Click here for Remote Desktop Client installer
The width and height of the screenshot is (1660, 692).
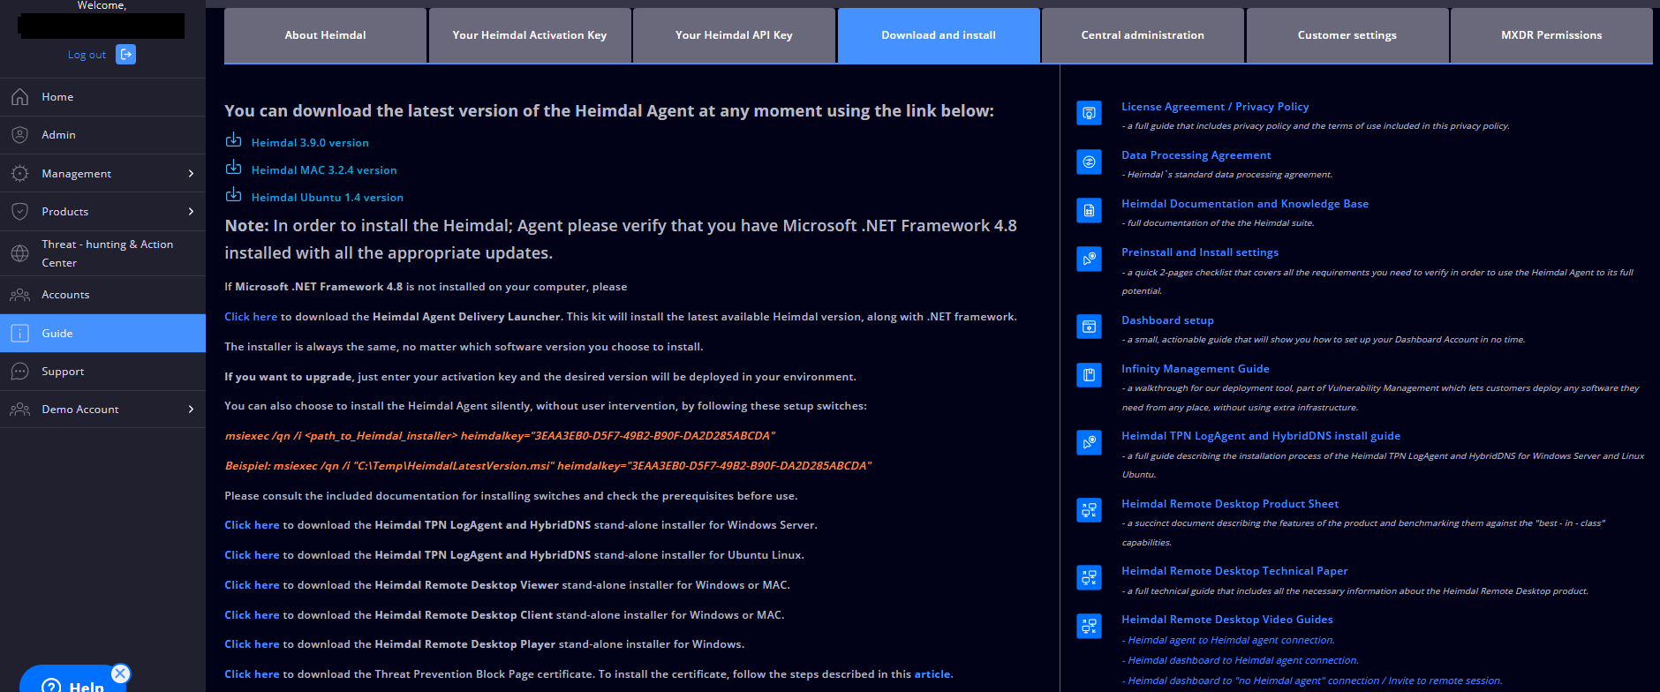pos(252,615)
